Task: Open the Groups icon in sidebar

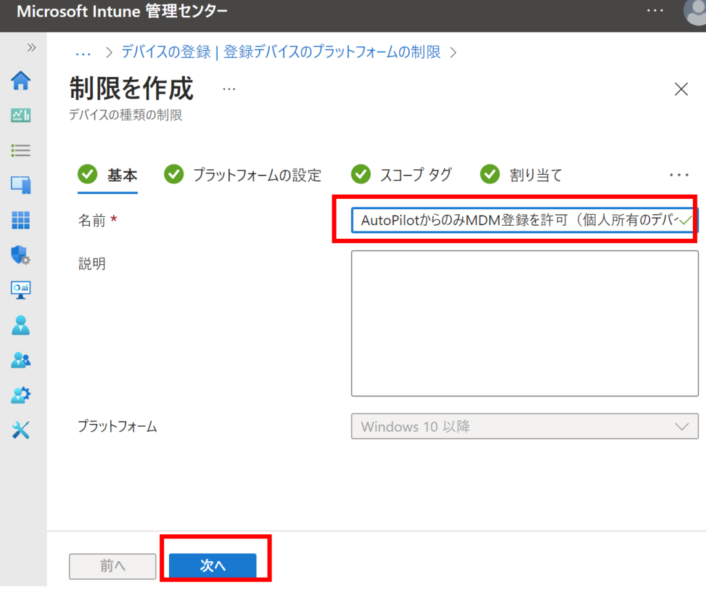Action: click(21, 360)
